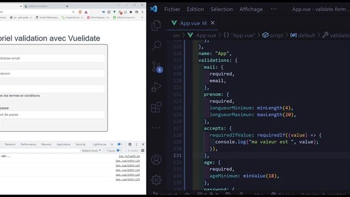Click in the mot de passe field

(x=52, y=114)
